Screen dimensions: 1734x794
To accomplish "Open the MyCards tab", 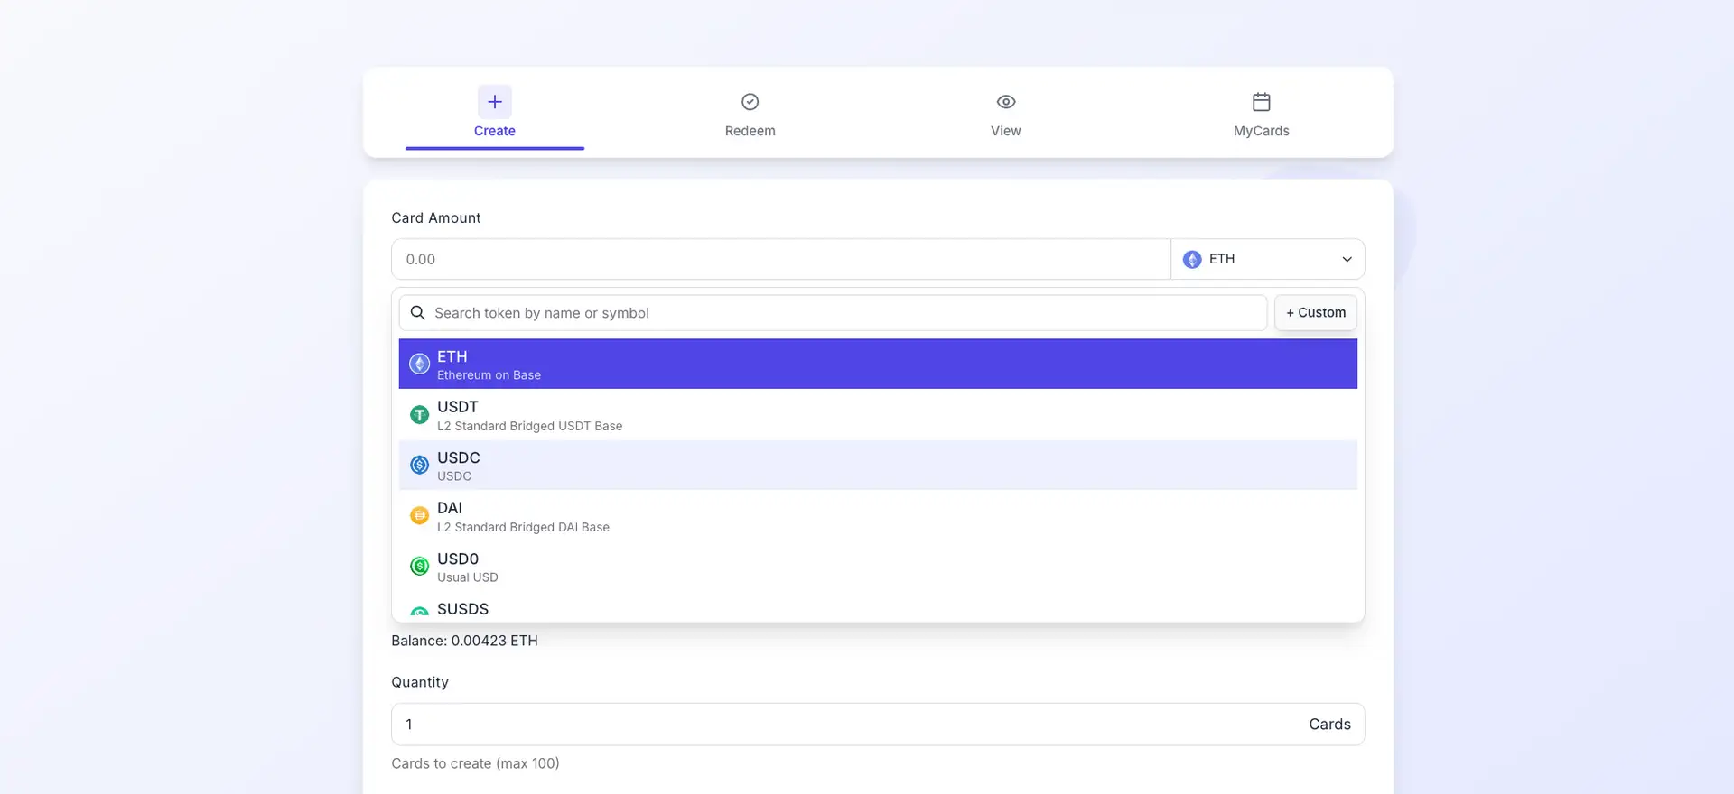I will (x=1261, y=131).
